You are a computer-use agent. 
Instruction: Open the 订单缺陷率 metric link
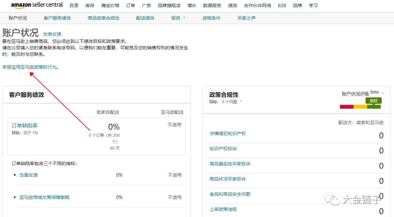[24, 125]
